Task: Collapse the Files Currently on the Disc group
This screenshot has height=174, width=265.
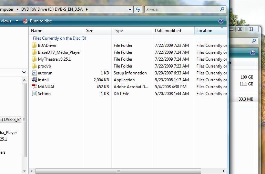Action: 222,28
